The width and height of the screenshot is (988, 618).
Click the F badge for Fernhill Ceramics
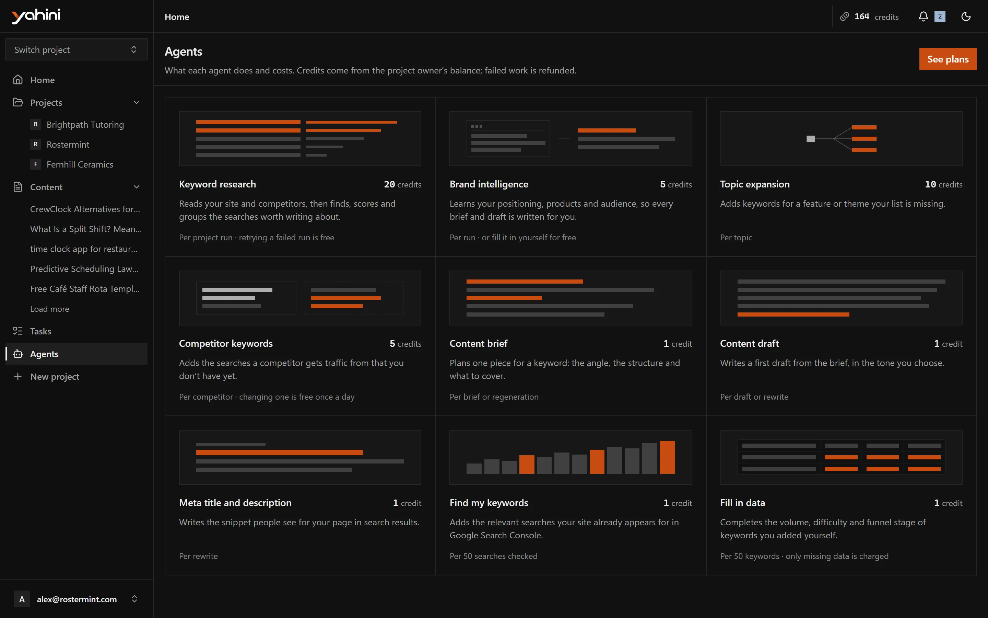[36, 164]
